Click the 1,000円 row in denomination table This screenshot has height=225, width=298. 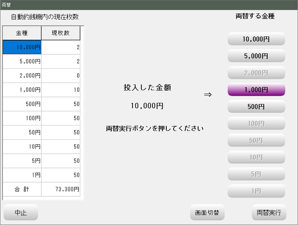pyautogui.click(x=22, y=90)
